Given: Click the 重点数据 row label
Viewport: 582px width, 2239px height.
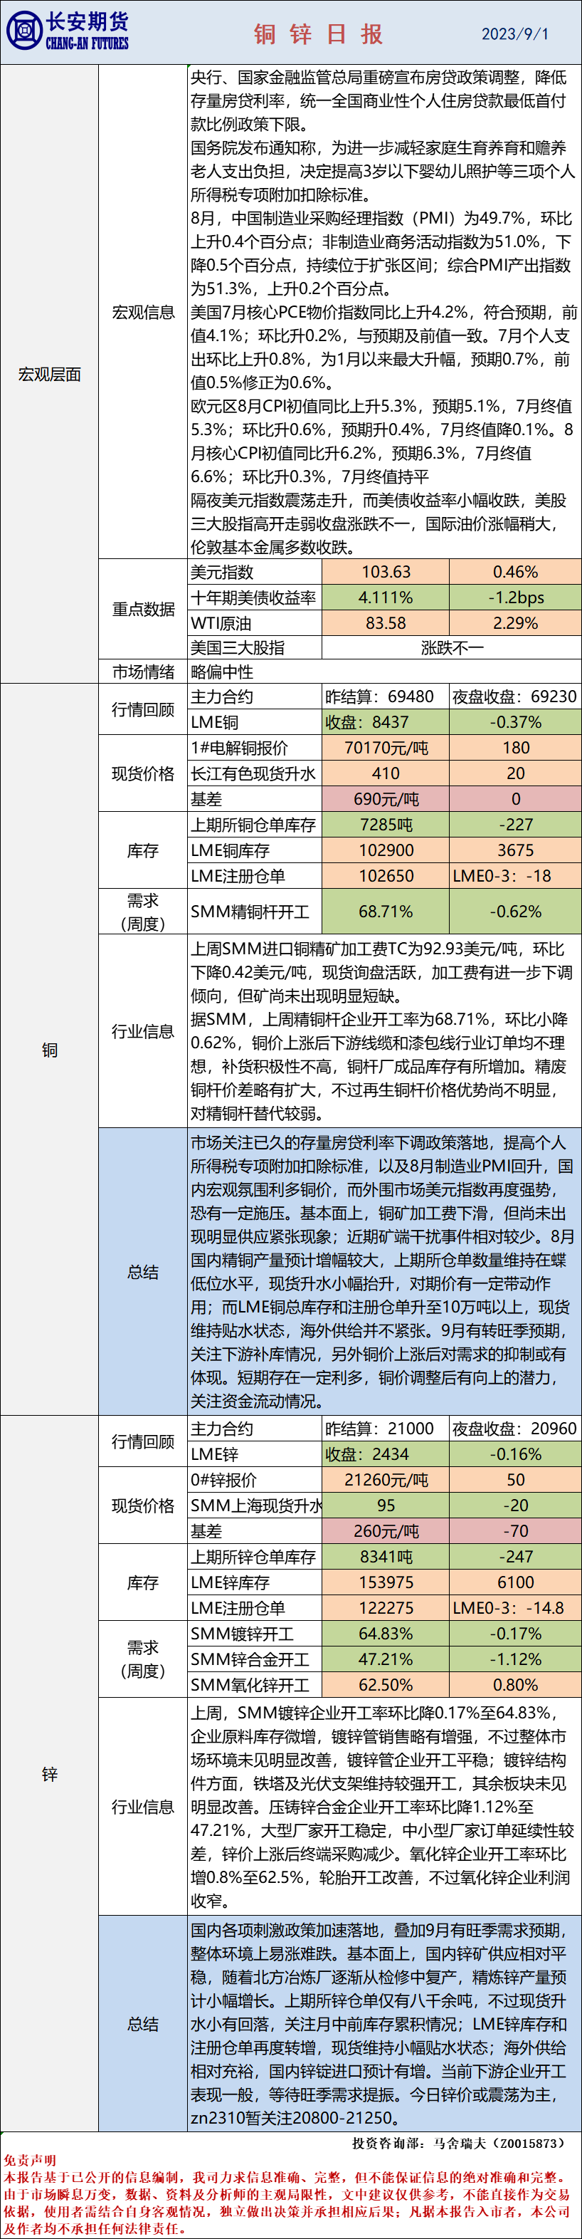Looking at the screenshot, I should [143, 610].
